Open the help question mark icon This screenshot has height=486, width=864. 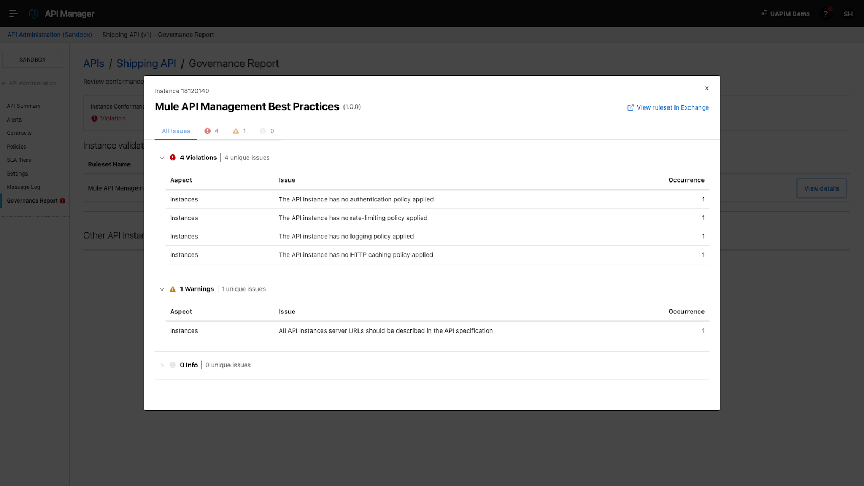826,14
